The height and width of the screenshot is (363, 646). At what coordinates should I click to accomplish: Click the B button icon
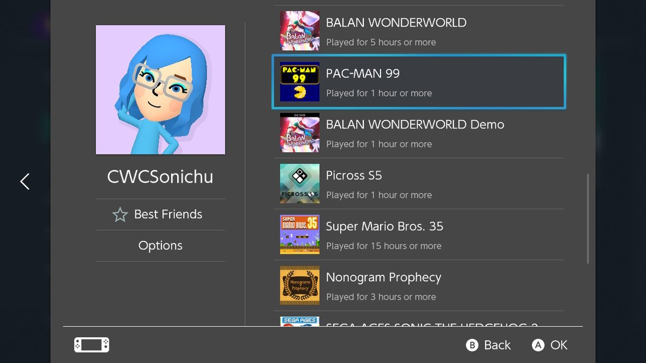click(x=472, y=345)
